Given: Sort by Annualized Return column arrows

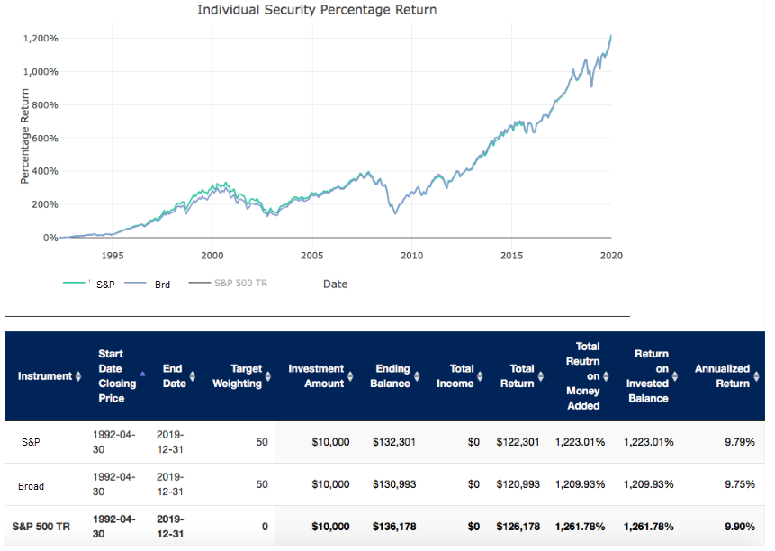Looking at the screenshot, I should (756, 376).
